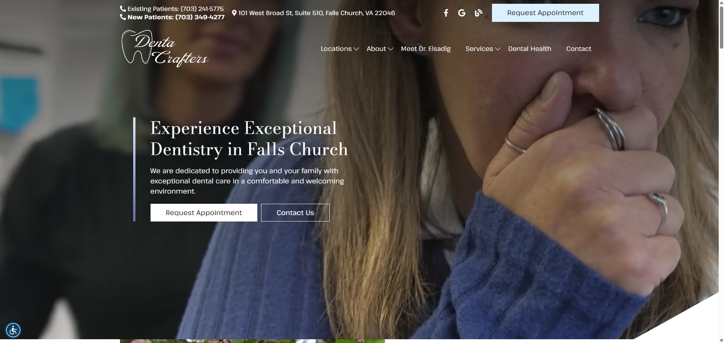Open the blog feed icon
The height and width of the screenshot is (343, 724).
click(x=478, y=13)
